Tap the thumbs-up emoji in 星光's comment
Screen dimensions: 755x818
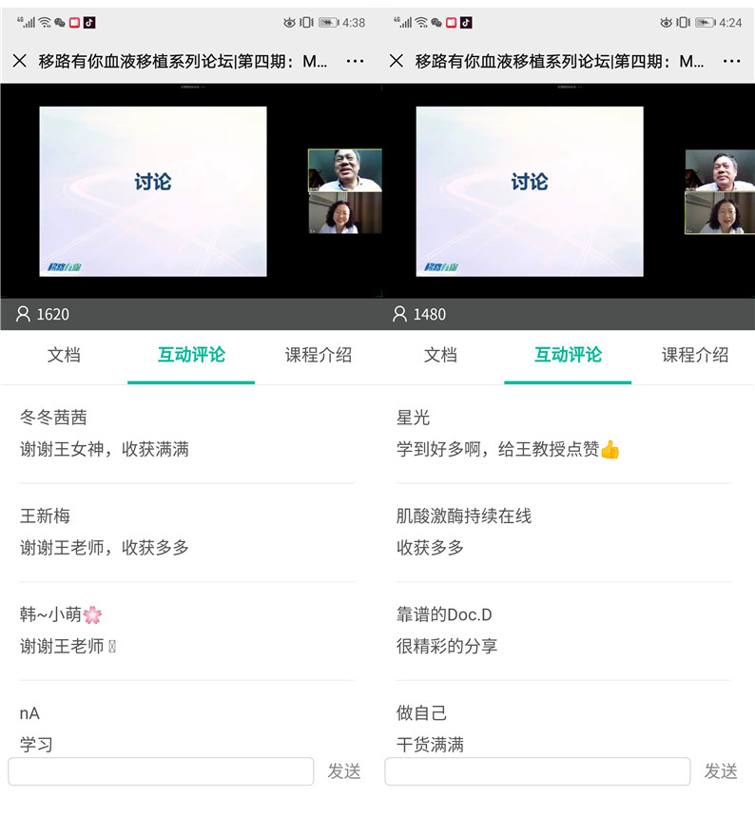[610, 449]
